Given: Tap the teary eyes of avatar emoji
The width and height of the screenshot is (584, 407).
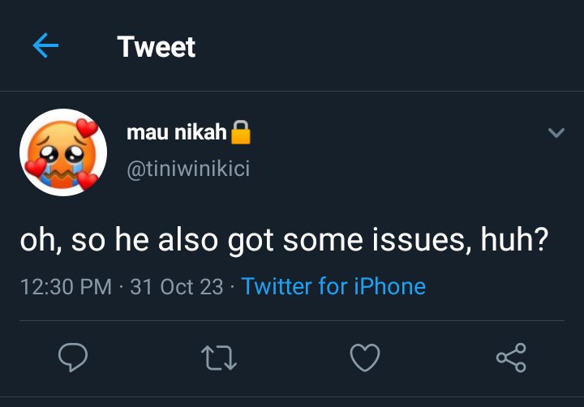Looking at the screenshot, I should tap(62, 155).
